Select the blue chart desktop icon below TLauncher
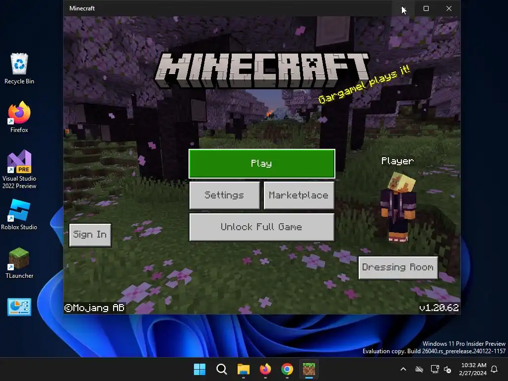508x381 pixels. click(19, 307)
